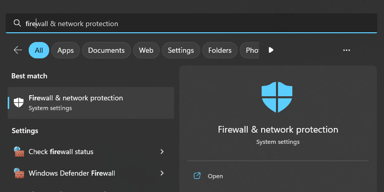
Task: Click the search box with firewall text
Action: [x=191, y=23]
